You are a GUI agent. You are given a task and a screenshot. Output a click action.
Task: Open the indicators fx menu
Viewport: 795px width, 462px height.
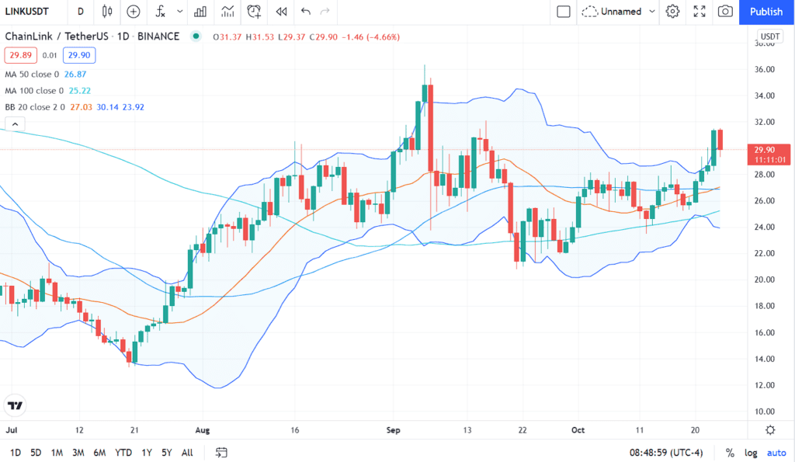click(x=160, y=11)
